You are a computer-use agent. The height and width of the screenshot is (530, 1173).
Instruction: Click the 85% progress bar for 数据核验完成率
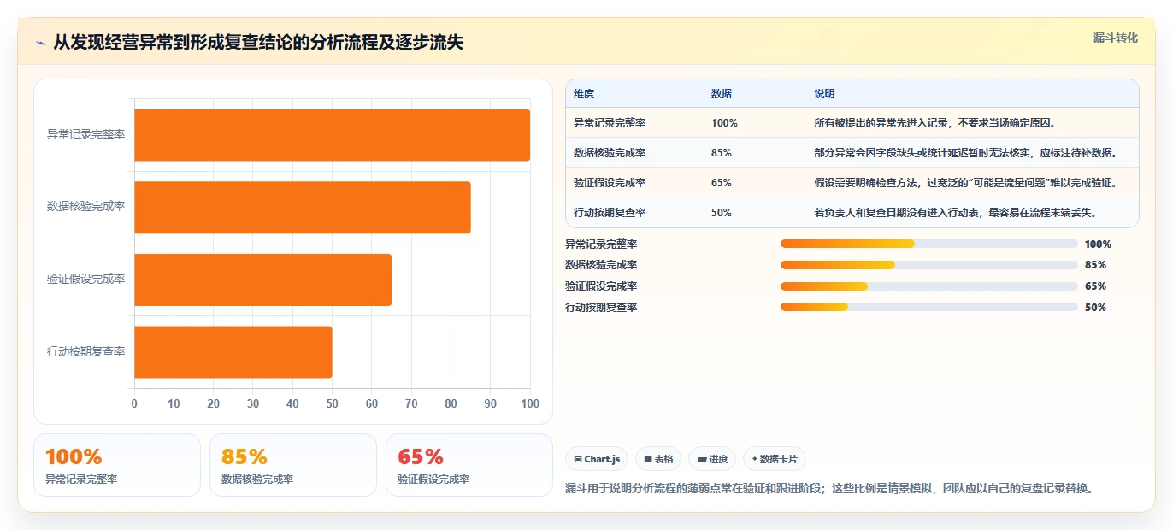pos(928,265)
